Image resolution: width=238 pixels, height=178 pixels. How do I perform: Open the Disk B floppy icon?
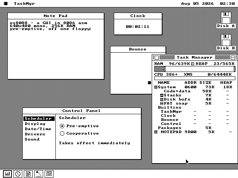pos(226,42)
